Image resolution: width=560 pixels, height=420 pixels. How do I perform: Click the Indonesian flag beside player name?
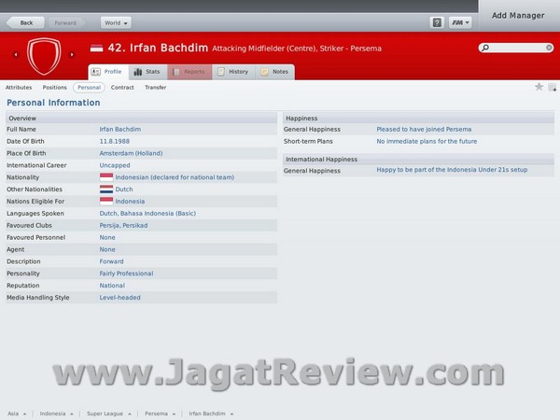click(96, 48)
